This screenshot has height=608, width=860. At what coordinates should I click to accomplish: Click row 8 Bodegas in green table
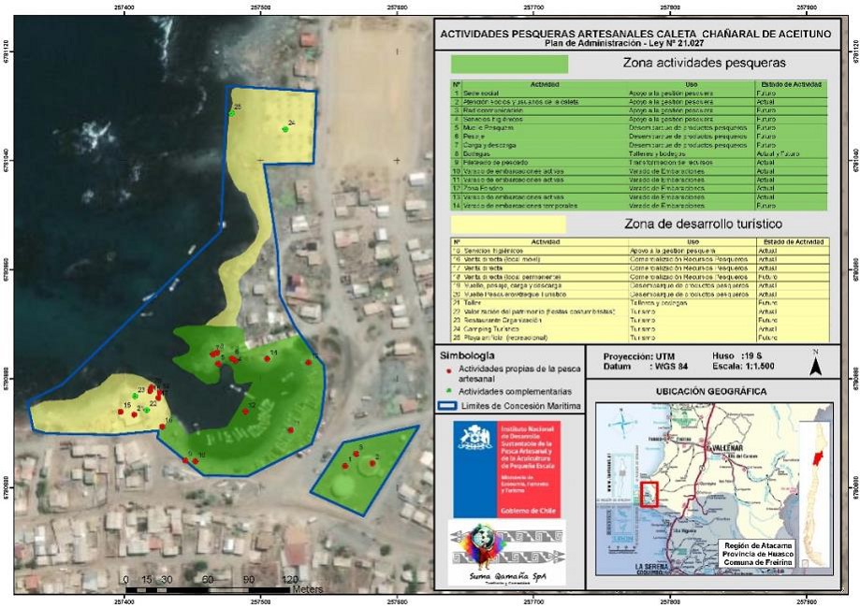639,154
